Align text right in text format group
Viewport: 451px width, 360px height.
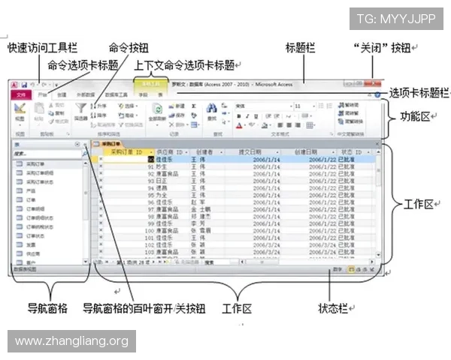298,125
